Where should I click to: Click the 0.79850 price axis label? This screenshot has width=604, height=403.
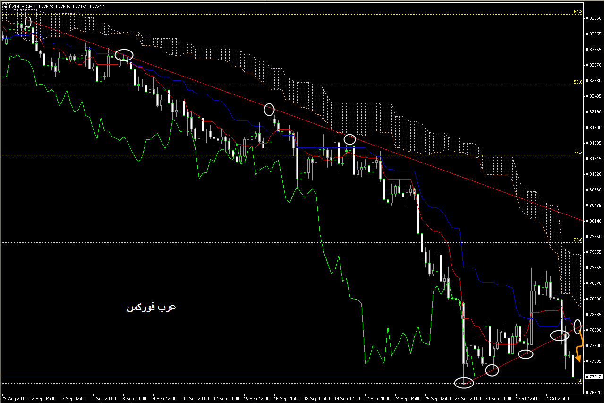(594, 237)
